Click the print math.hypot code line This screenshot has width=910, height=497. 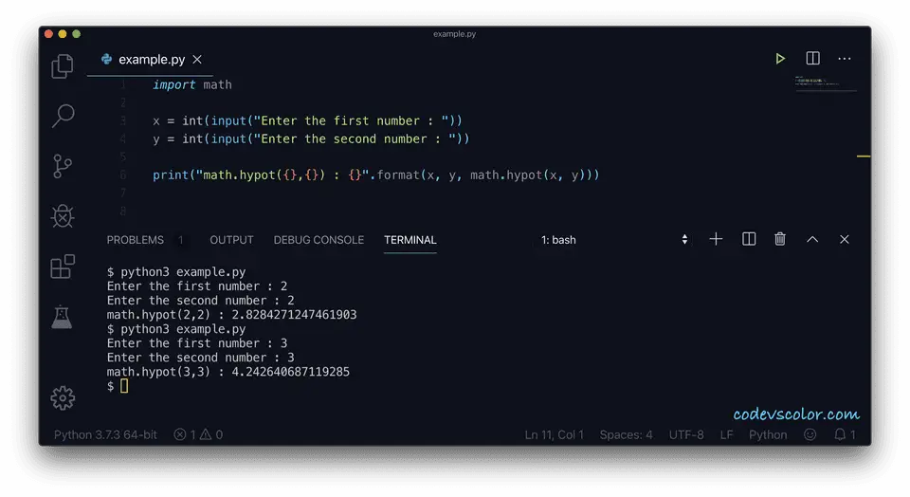376,175
